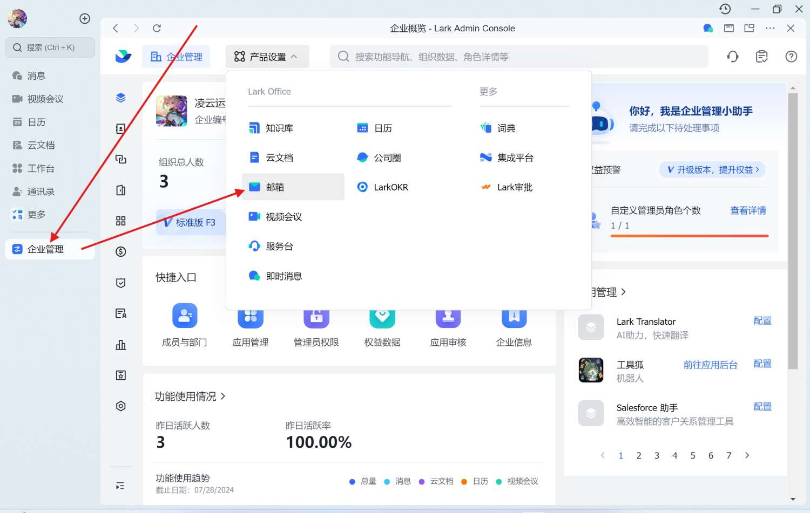The width and height of the screenshot is (810, 513).
Task: Click 配置 for Salesforce 助手
Action: pyautogui.click(x=762, y=407)
